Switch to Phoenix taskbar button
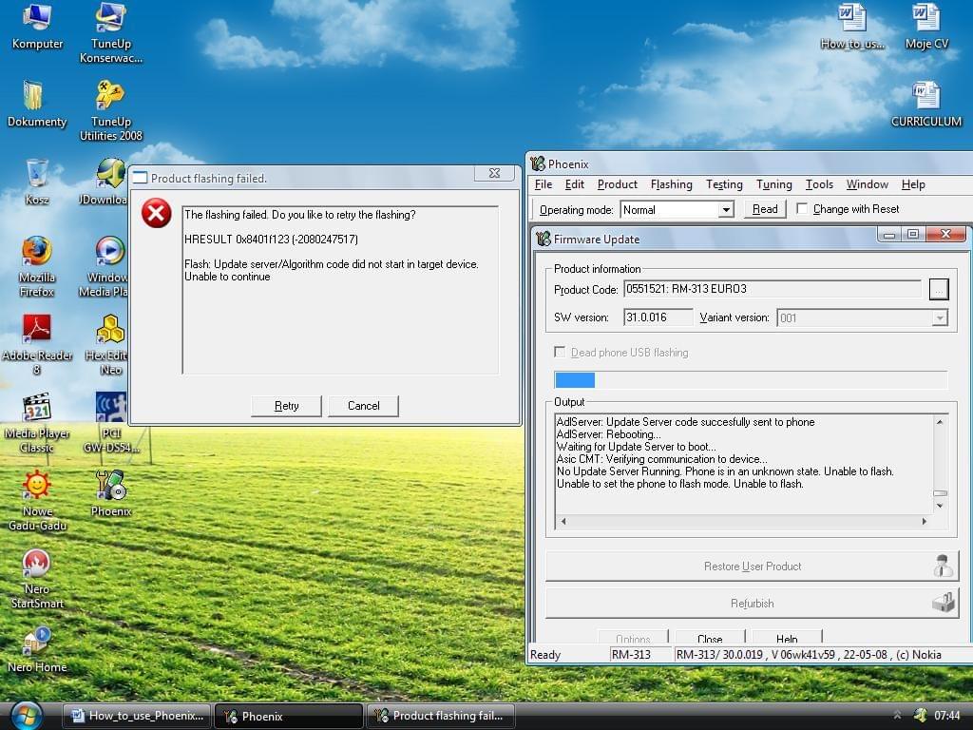This screenshot has width=973, height=730. pyautogui.click(x=289, y=717)
